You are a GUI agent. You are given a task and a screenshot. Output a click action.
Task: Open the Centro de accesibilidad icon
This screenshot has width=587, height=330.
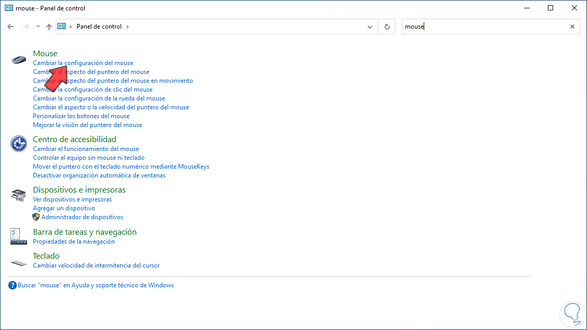pyautogui.click(x=19, y=144)
